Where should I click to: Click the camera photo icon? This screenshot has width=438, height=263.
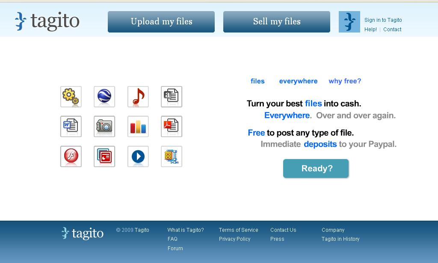tap(104, 127)
